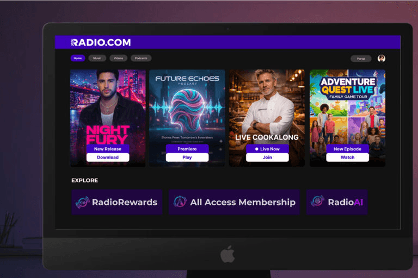Click the RadioAI swirl icon
This screenshot has height=278, width=418.
pyautogui.click(x=317, y=201)
